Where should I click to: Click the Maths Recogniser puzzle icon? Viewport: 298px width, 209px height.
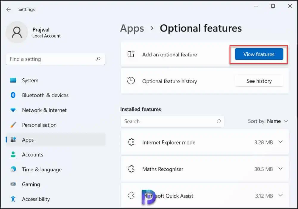[x=131, y=169]
